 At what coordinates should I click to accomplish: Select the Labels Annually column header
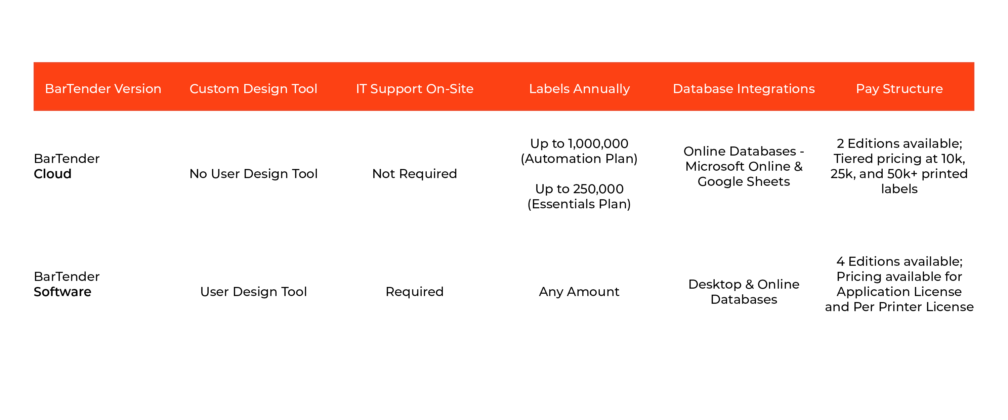click(x=579, y=89)
